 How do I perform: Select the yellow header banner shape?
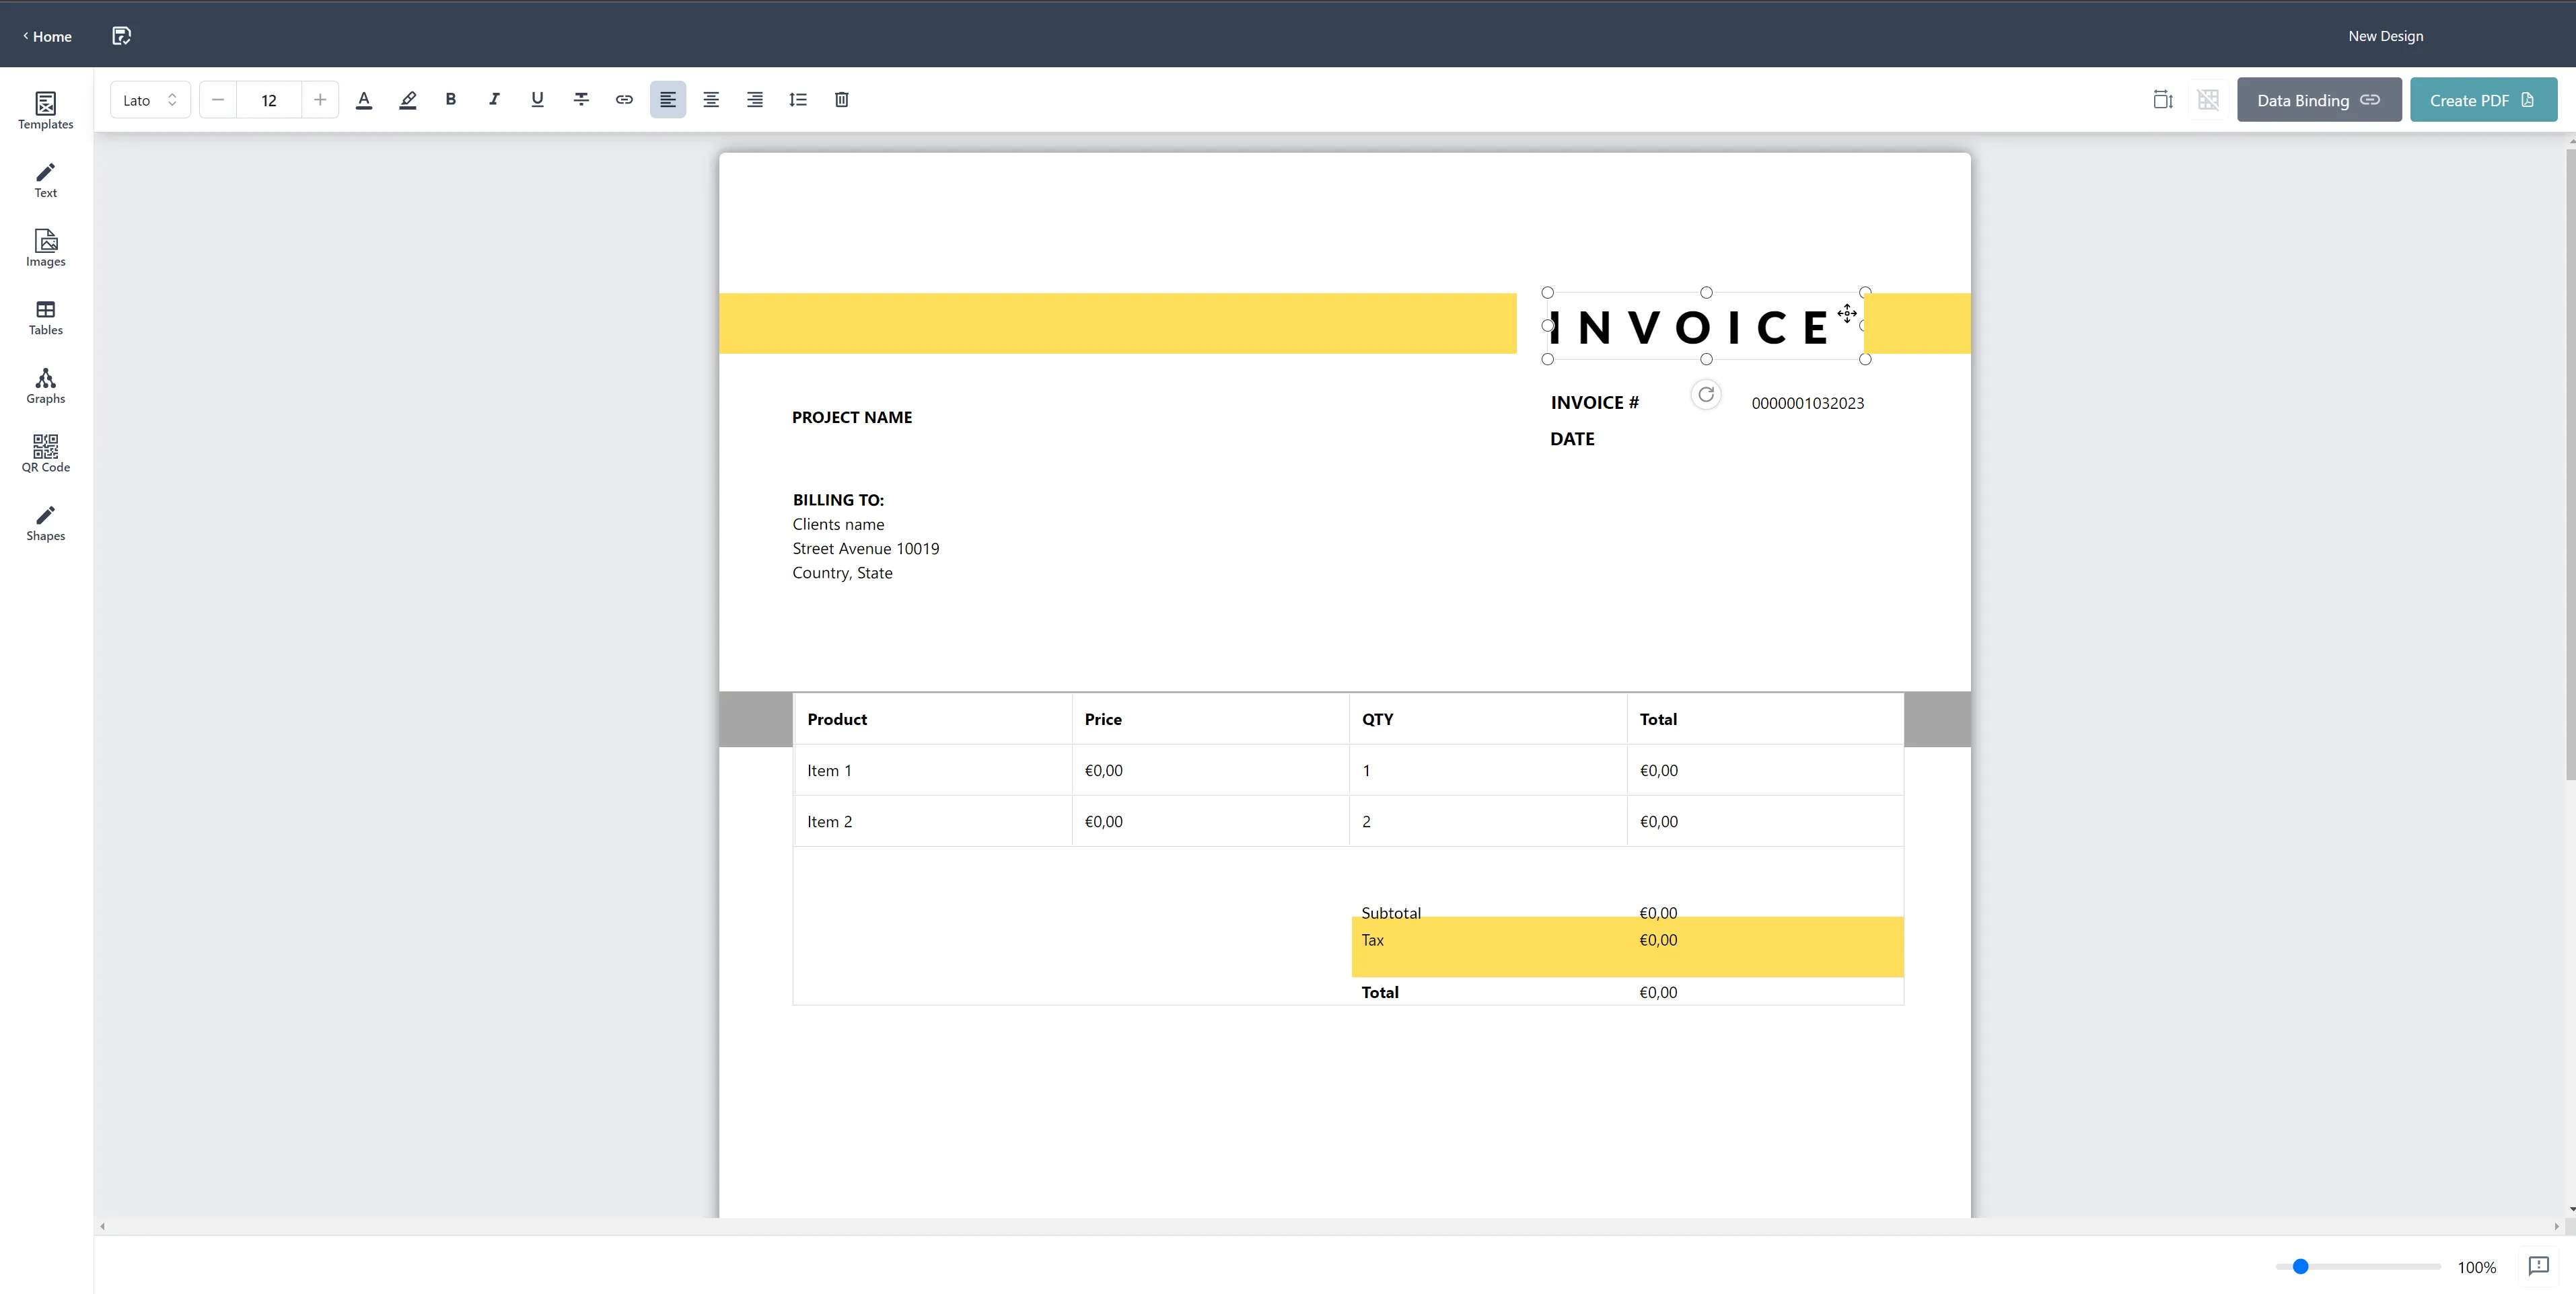pyautogui.click(x=1117, y=323)
